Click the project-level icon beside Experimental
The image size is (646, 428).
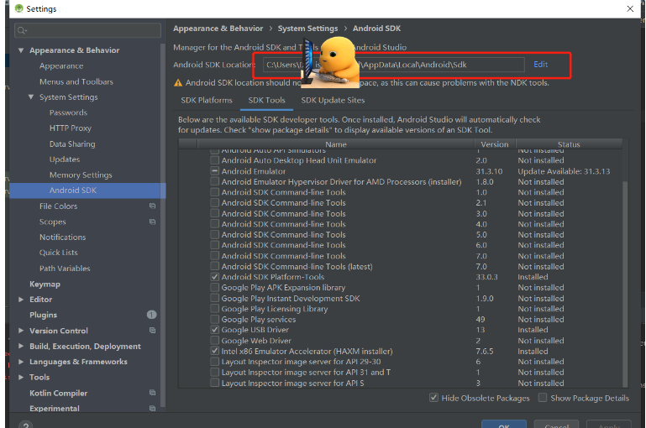pyautogui.click(x=152, y=408)
